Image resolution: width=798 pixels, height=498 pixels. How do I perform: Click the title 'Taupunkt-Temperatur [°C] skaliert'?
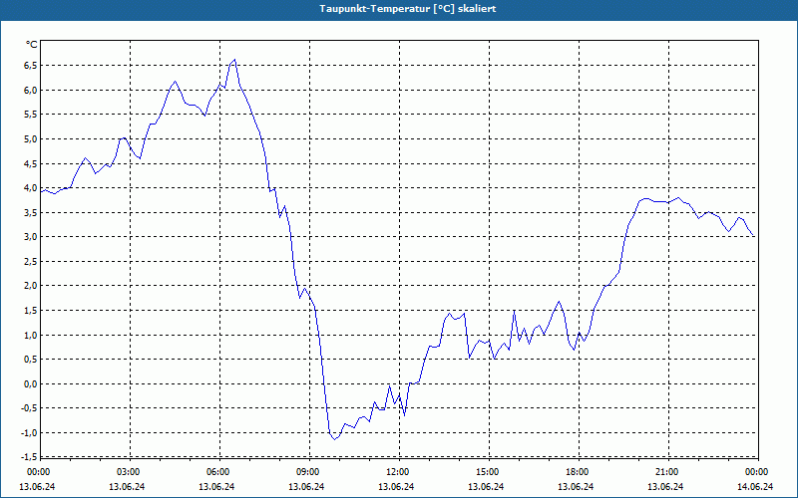(x=408, y=9)
